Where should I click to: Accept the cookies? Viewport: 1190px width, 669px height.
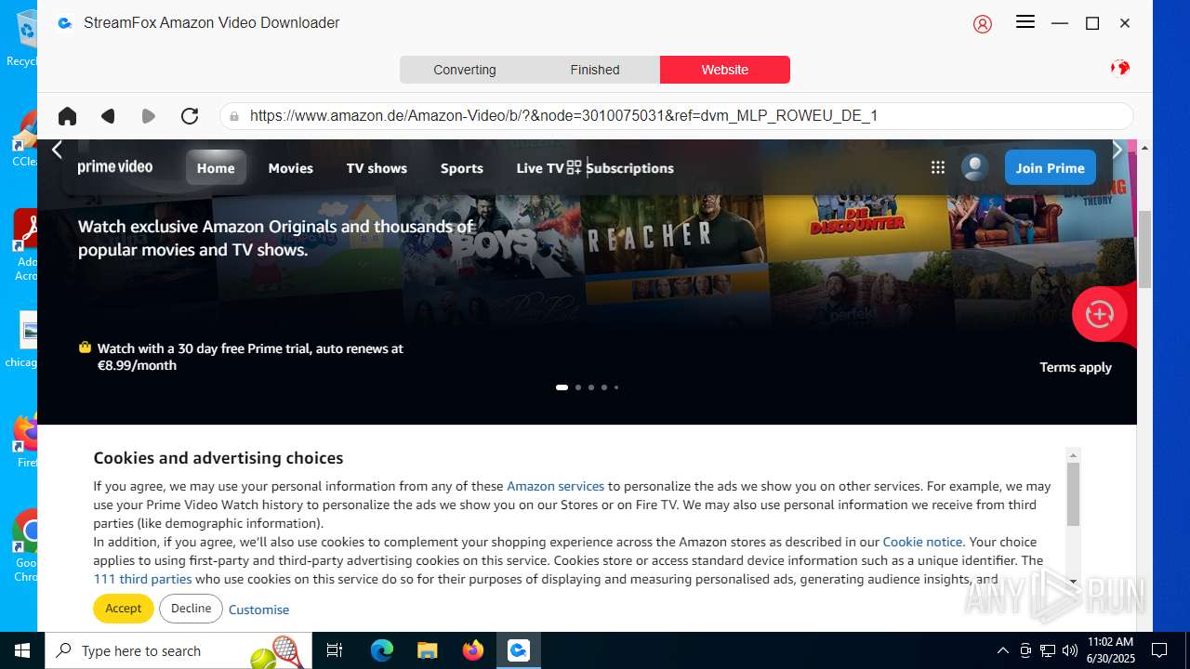point(123,609)
